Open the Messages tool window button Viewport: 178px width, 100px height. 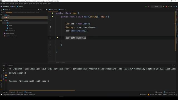(x=28, y=92)
